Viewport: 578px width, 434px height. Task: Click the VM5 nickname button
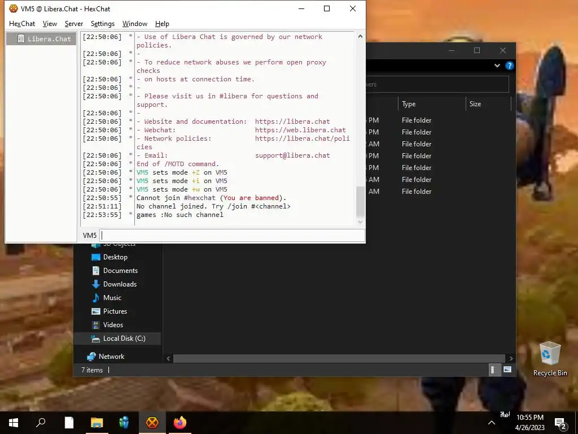90,236
